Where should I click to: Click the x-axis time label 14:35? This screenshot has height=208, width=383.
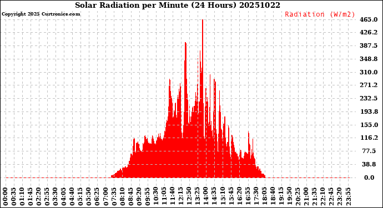[214, 197]
